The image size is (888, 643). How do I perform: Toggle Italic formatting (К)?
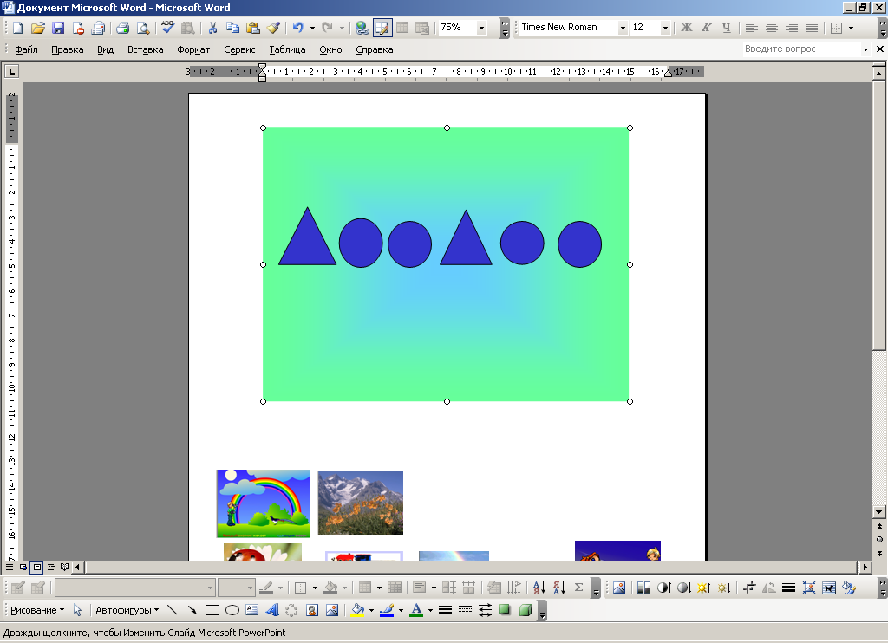point(707,28)
